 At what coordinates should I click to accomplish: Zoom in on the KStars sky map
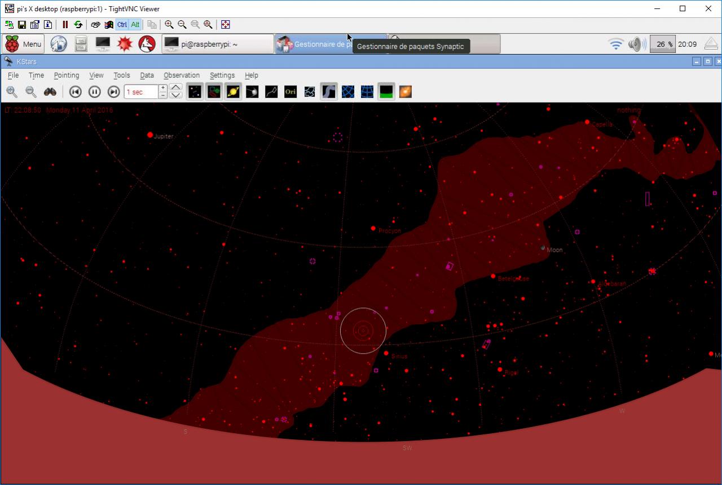(x=12, y=91)
